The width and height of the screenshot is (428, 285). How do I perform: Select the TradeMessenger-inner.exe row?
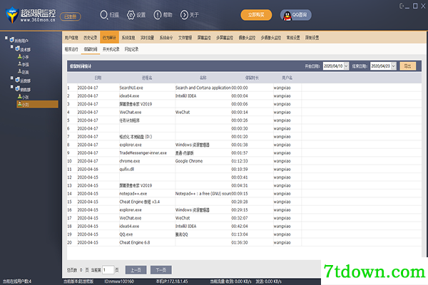click(x=244, y=153)
